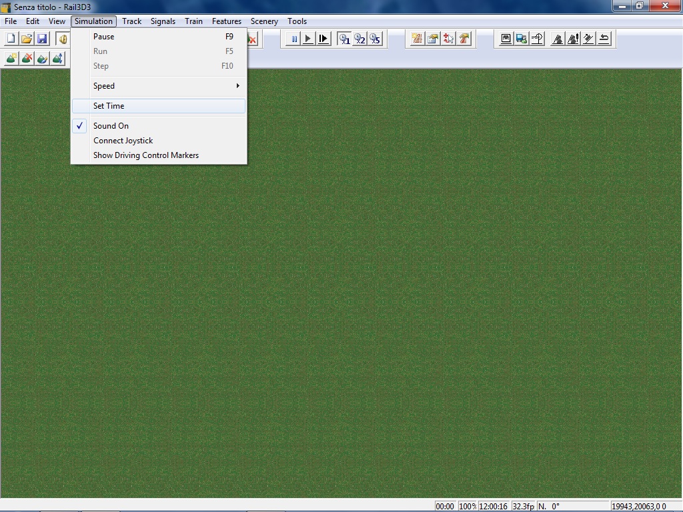This screenshot has height=512, width=683.
Task: Toggle the Sound On checkmark entry
Action: [x=159, y=126]
